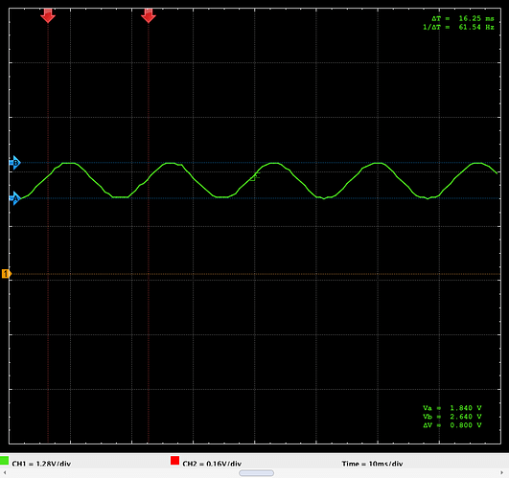Viewport: 509px width, 478px height.
Task: Click the right scroll arrow at the bottom
Action: 501,473
